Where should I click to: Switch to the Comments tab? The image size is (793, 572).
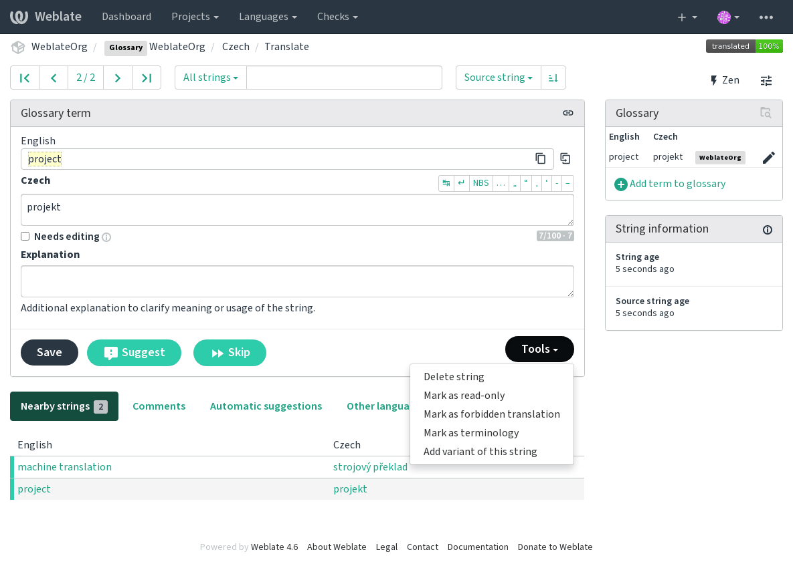tap(159, 406)
